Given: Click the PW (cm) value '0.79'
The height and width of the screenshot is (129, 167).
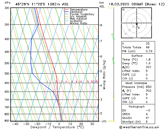Looking at the screenshot, I should pos(149,51).
